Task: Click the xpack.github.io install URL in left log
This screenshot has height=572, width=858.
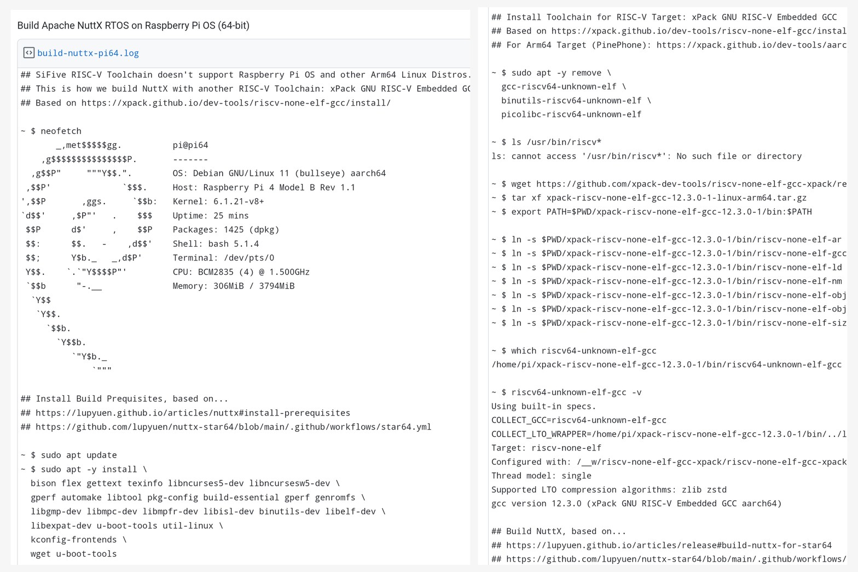Action: [236, 103]
